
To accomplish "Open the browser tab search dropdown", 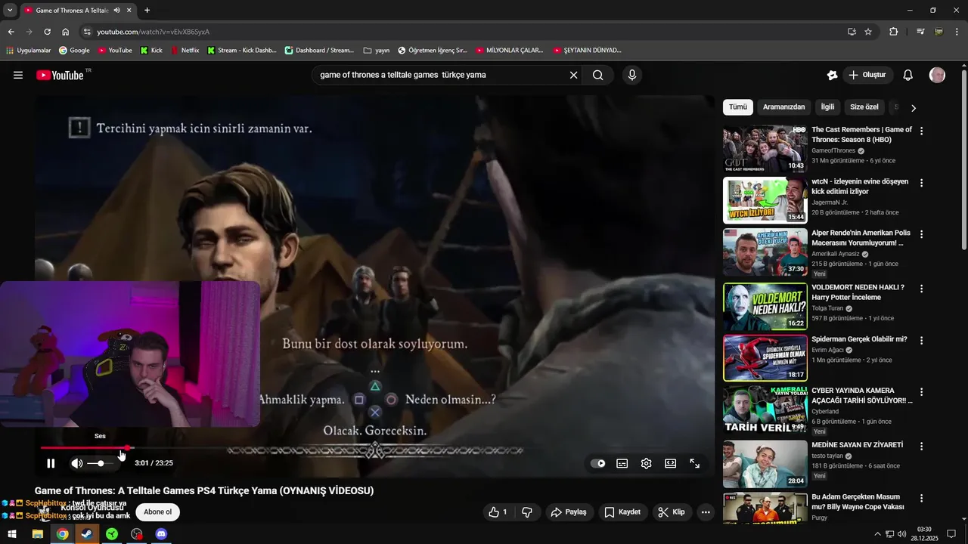I will pyautogui.click(x=10, y=11).
